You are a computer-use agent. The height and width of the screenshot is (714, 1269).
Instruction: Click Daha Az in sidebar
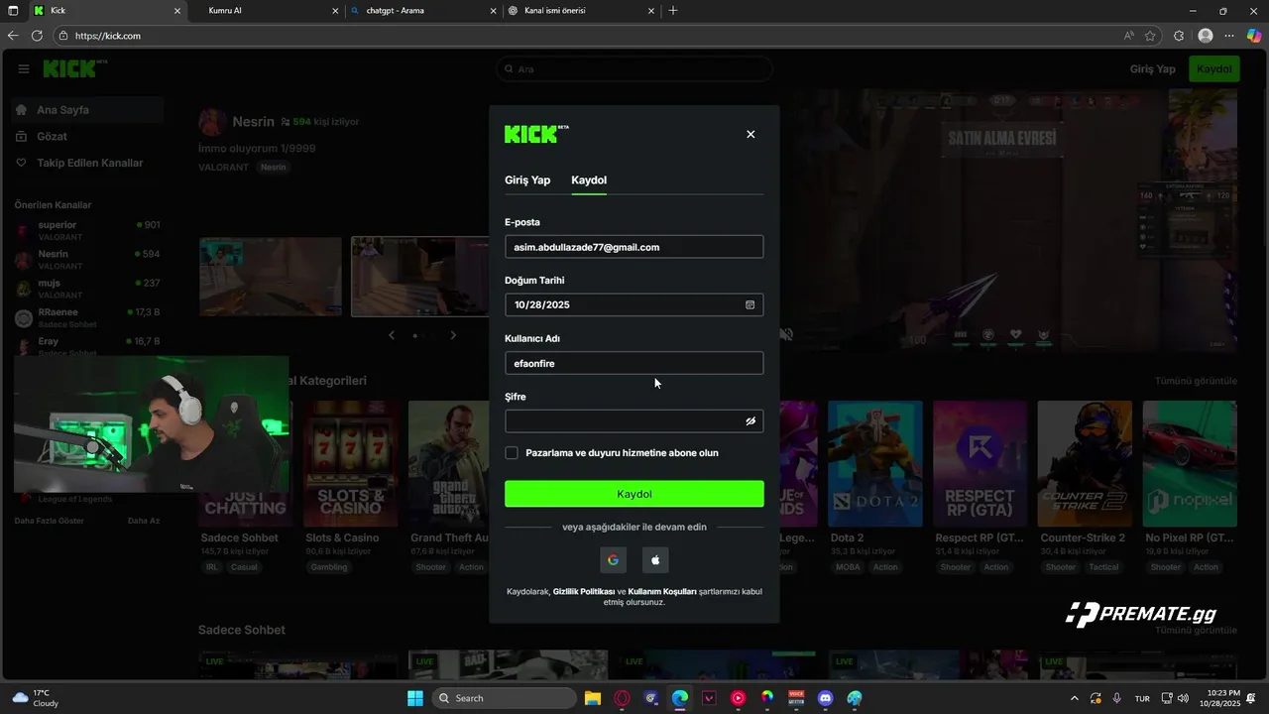point(144,521)
